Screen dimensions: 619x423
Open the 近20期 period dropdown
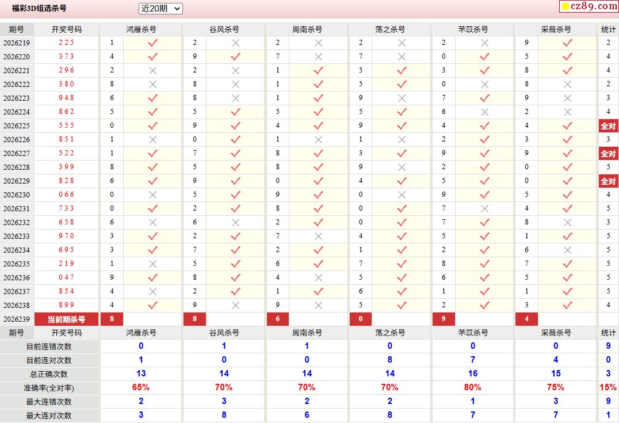click(x=161, y=8)
